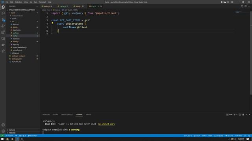The height and width of the screenshot is (141, 252).
Task: Click the master branch in status bar
Action: click(9, 136)
